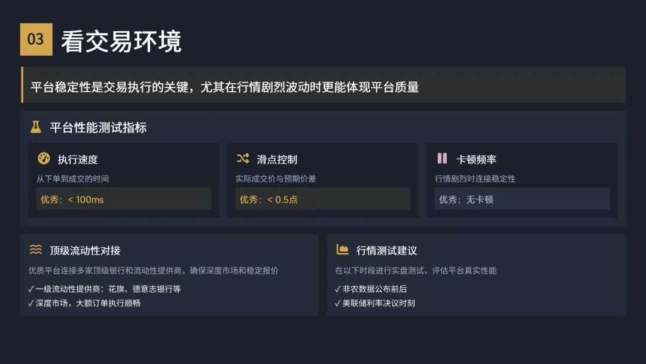Click the 优秀：< 0.5点 benchmark box
The image size is (646, 364).
[x=323, y=199]
